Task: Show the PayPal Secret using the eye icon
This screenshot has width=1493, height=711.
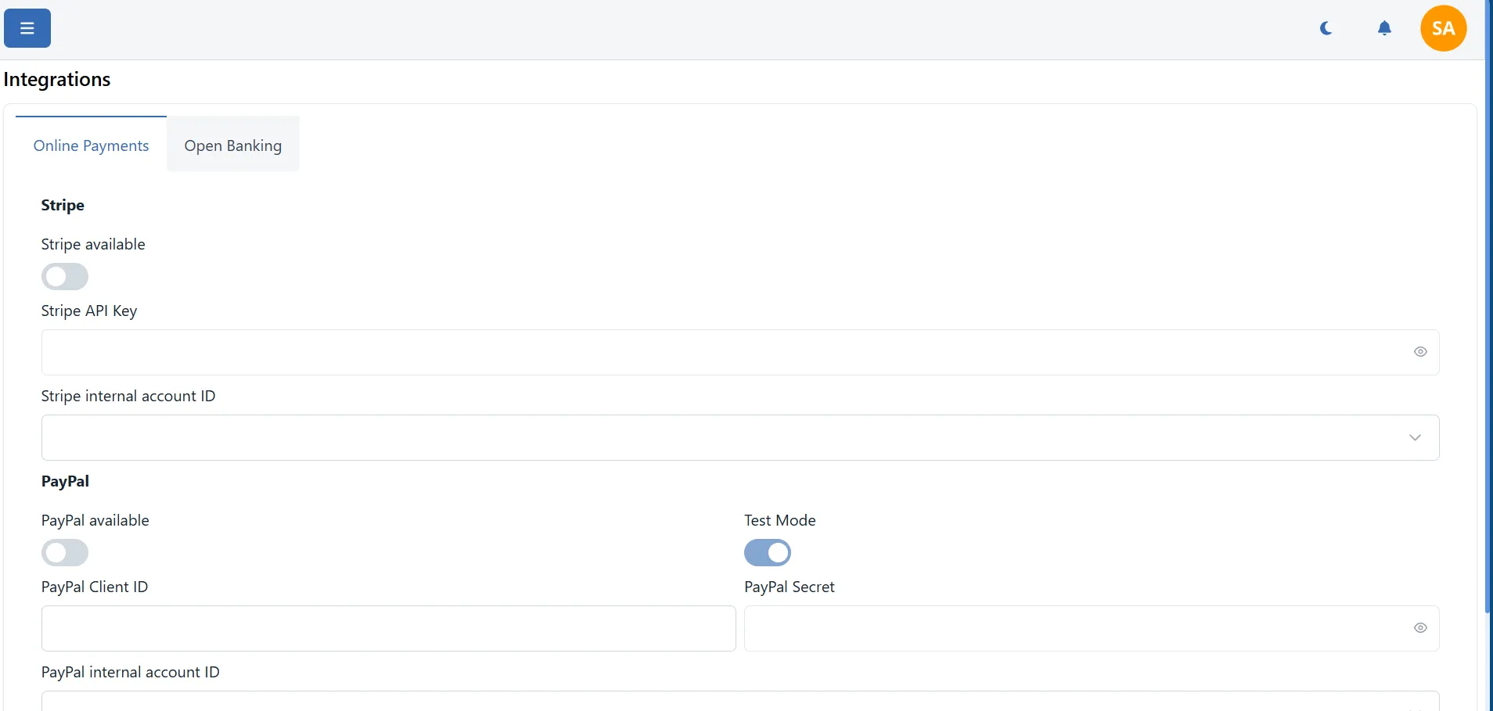Action: click(1419, 628)
